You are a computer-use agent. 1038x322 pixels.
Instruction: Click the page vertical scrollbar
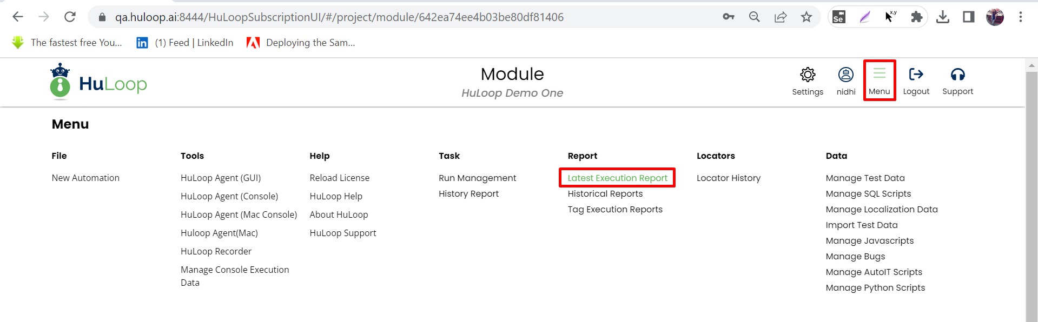tap(1032, 194)
